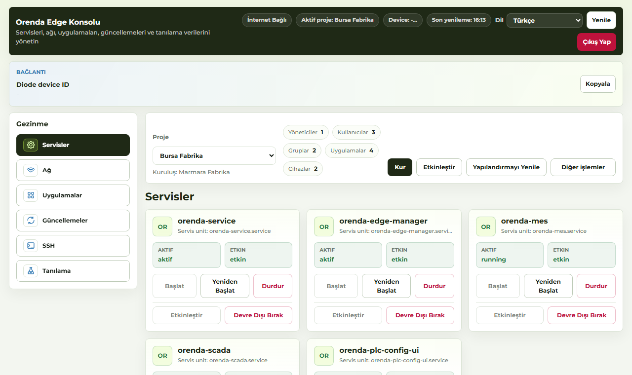Image resolution: width=632 pixels, height=375 pixels.
Task: Open the Tanılama section
Action: point(73,271)
